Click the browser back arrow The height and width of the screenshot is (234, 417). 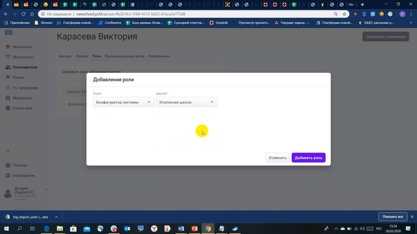(x=6, y=14)
